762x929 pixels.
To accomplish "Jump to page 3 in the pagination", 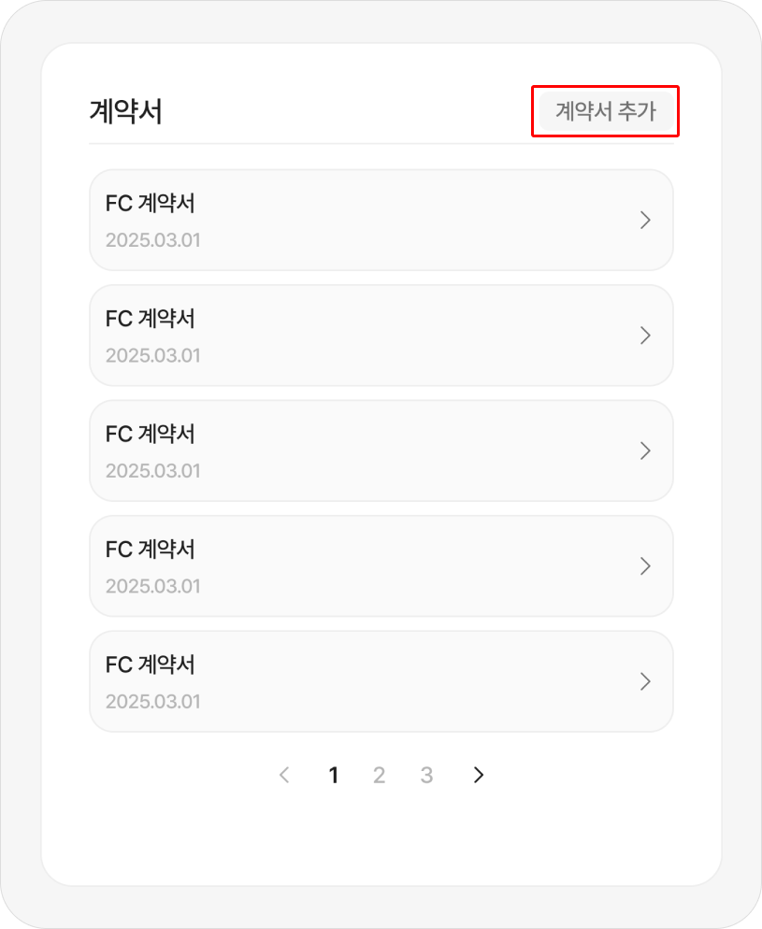I will 426,775.
